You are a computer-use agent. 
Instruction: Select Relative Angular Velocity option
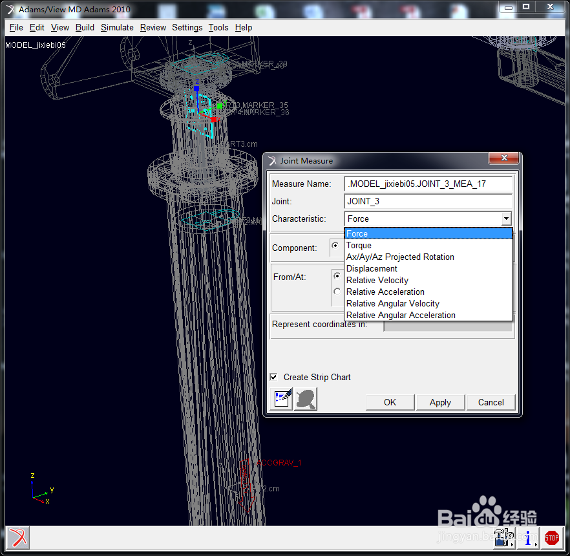pyautogui.click(x=428, y=304)
